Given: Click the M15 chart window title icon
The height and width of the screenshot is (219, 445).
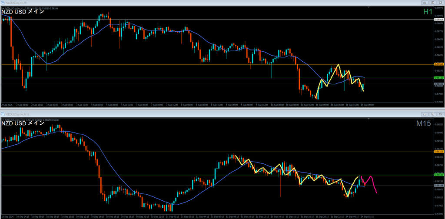Looking at the screenshot, I should coord(3,114).
